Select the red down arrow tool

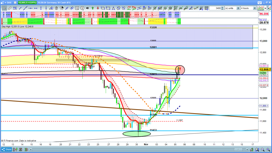(x=98, y=8)
